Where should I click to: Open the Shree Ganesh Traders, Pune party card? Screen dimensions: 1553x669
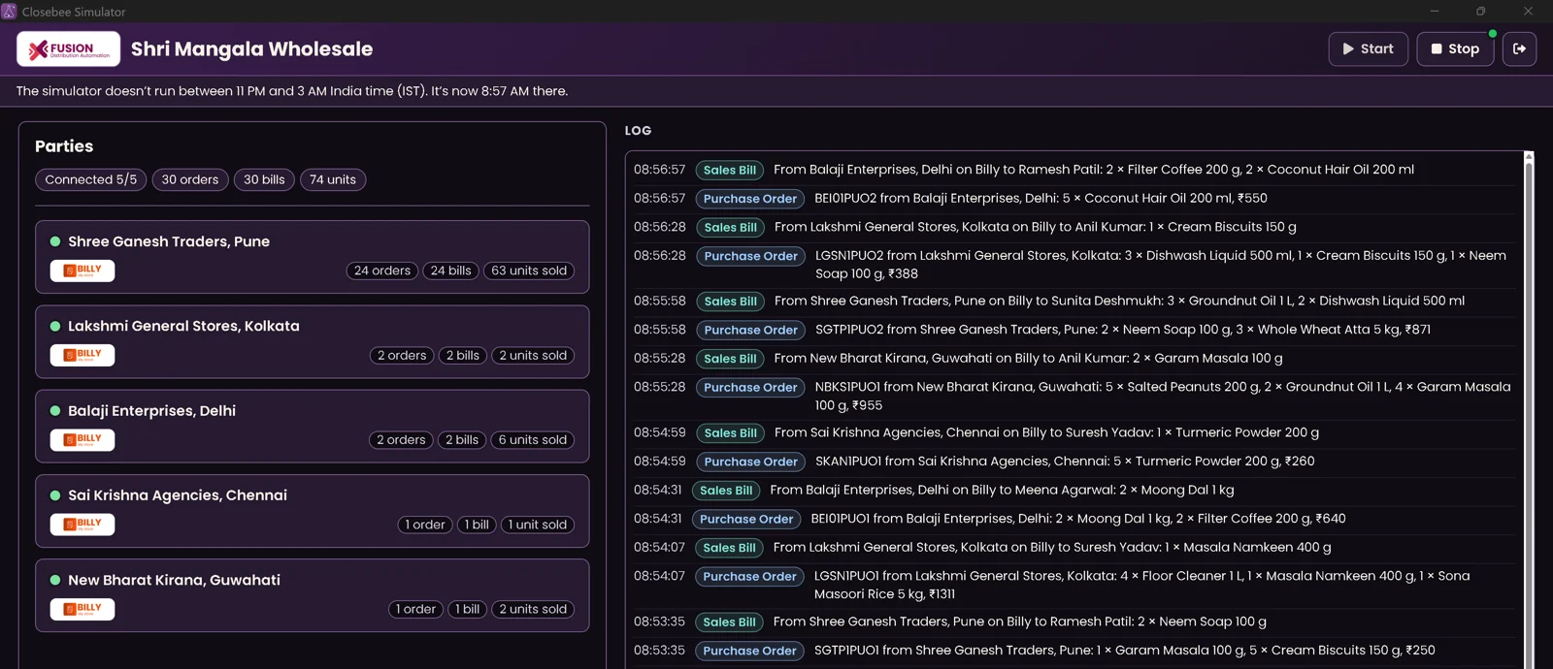point(313,257)
